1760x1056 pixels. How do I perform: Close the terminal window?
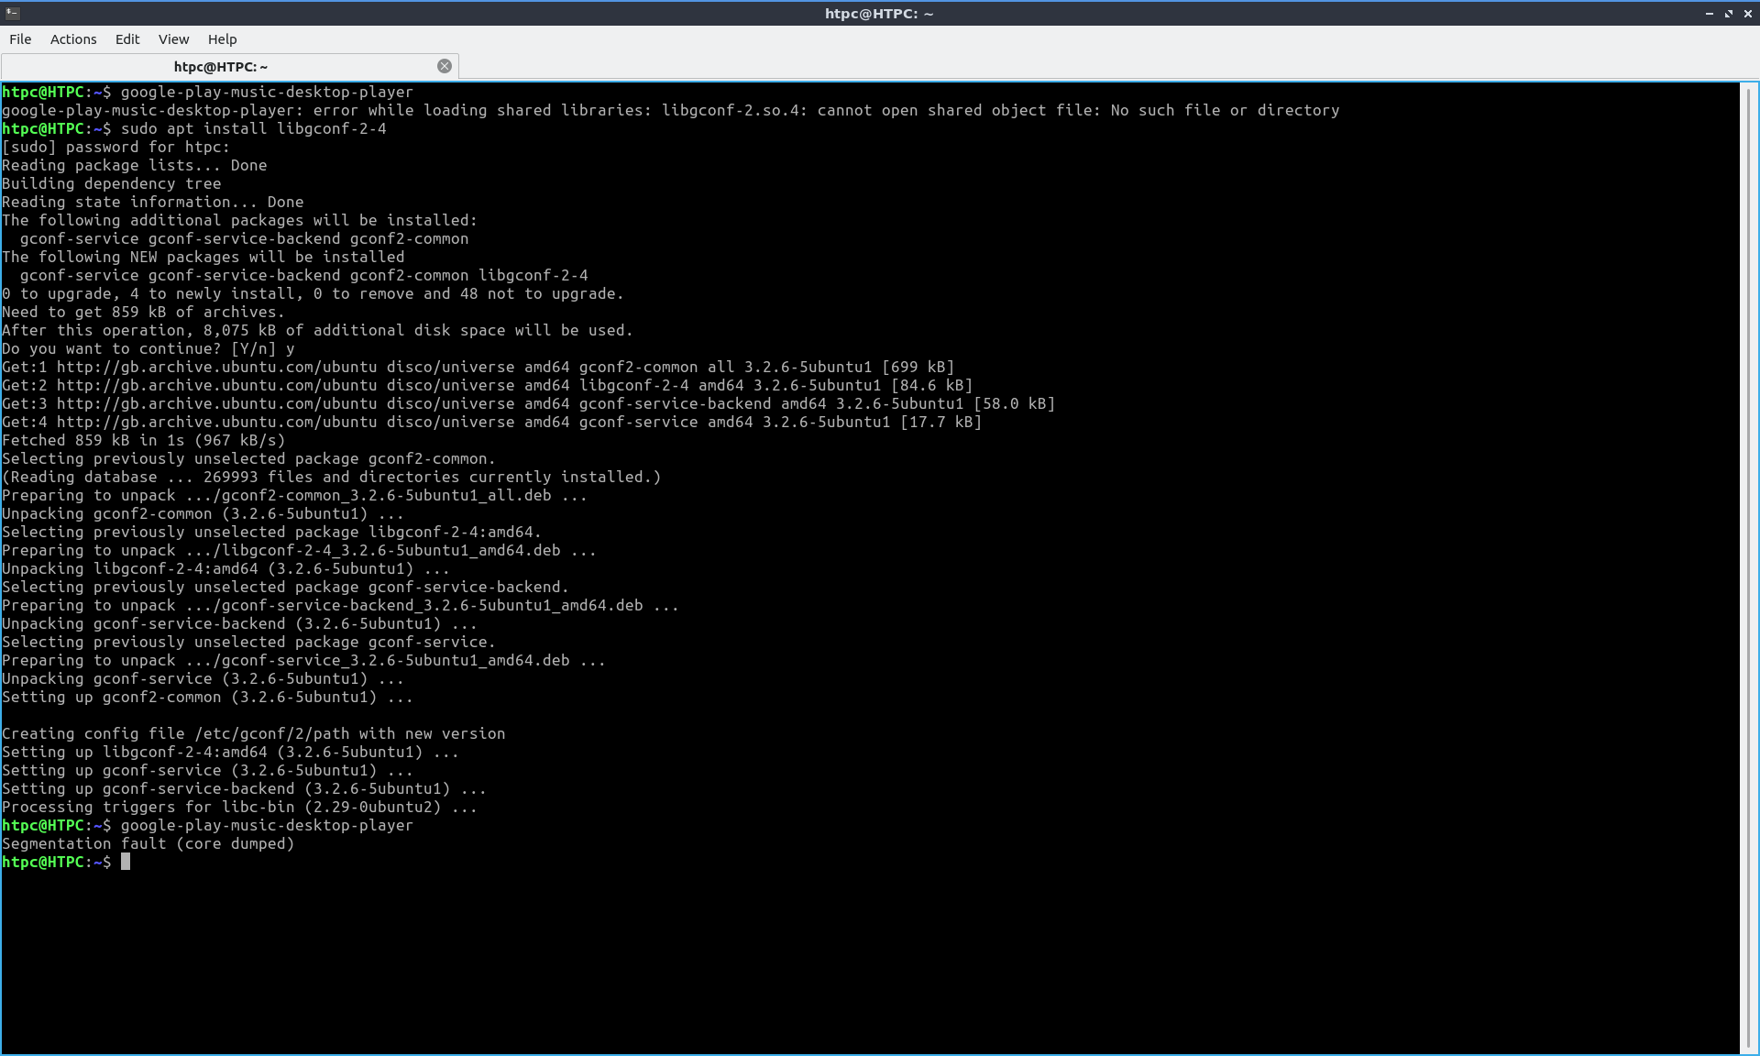click(1748, 14)
